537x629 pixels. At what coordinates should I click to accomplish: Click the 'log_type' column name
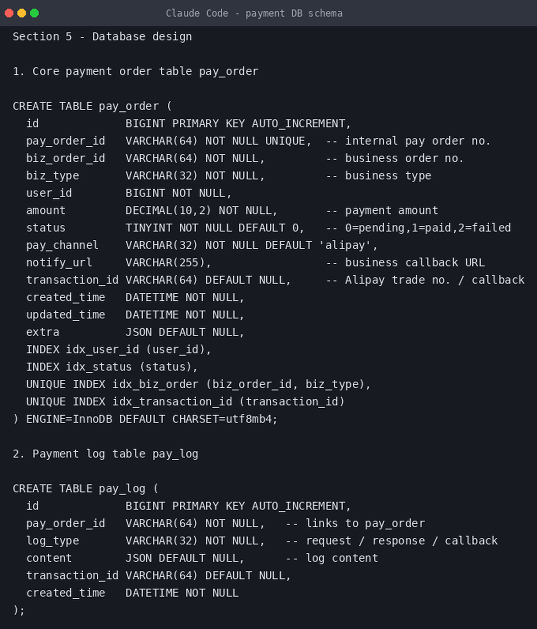pyautogui.click(x=53, y=541)
